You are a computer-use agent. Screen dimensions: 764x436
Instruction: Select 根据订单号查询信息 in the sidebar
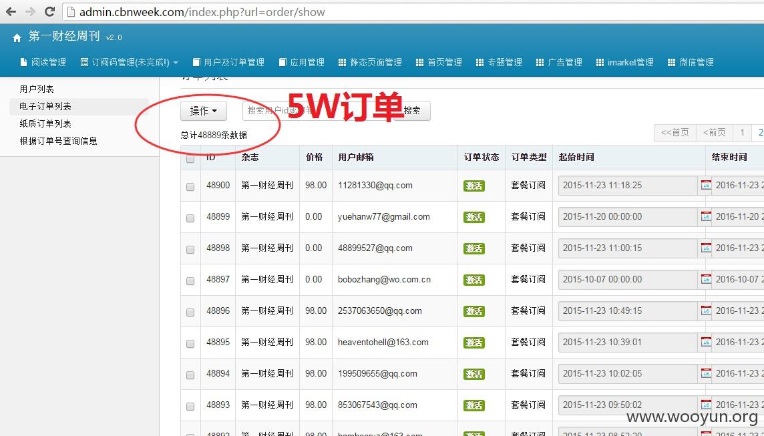click(59, 141)
